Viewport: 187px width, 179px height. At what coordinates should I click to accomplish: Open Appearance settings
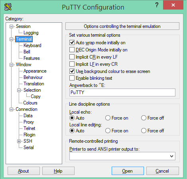pyautogui.click(x=35, y=71)
